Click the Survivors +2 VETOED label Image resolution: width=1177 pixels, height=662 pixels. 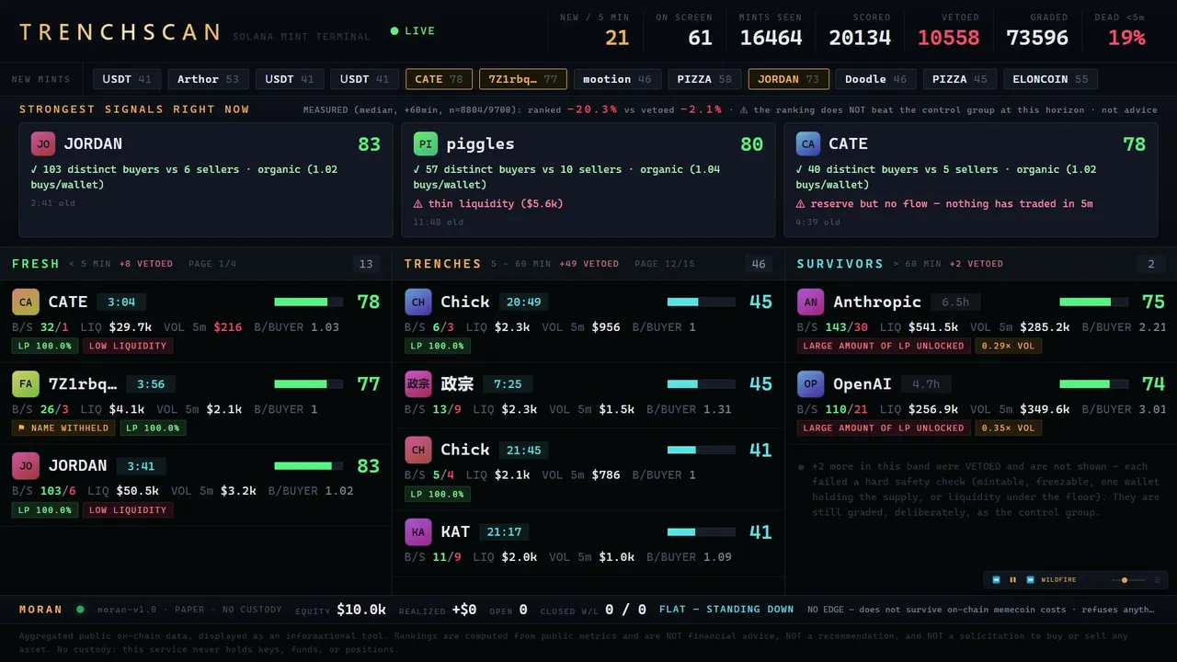[x=977, y=264]
